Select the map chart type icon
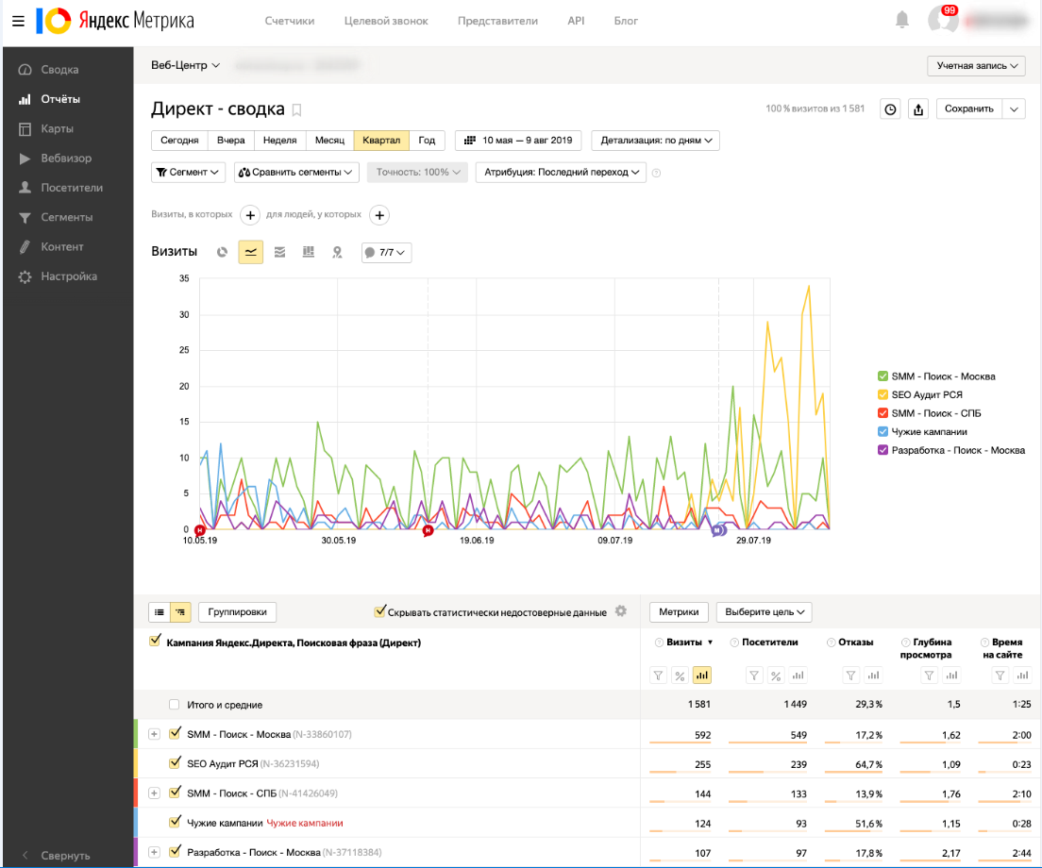Image resolution: width=1042 pixels, height=868 pixels. click(337, 252)
